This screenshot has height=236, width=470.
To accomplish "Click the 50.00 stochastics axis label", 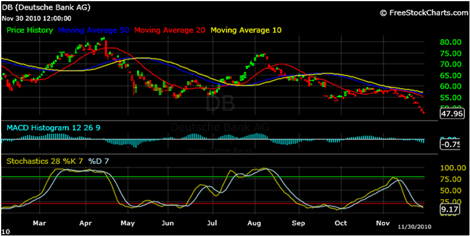I will point(451,190).
